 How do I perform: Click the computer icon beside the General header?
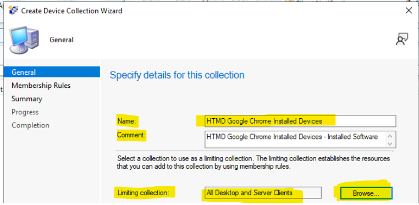[24, 40]
